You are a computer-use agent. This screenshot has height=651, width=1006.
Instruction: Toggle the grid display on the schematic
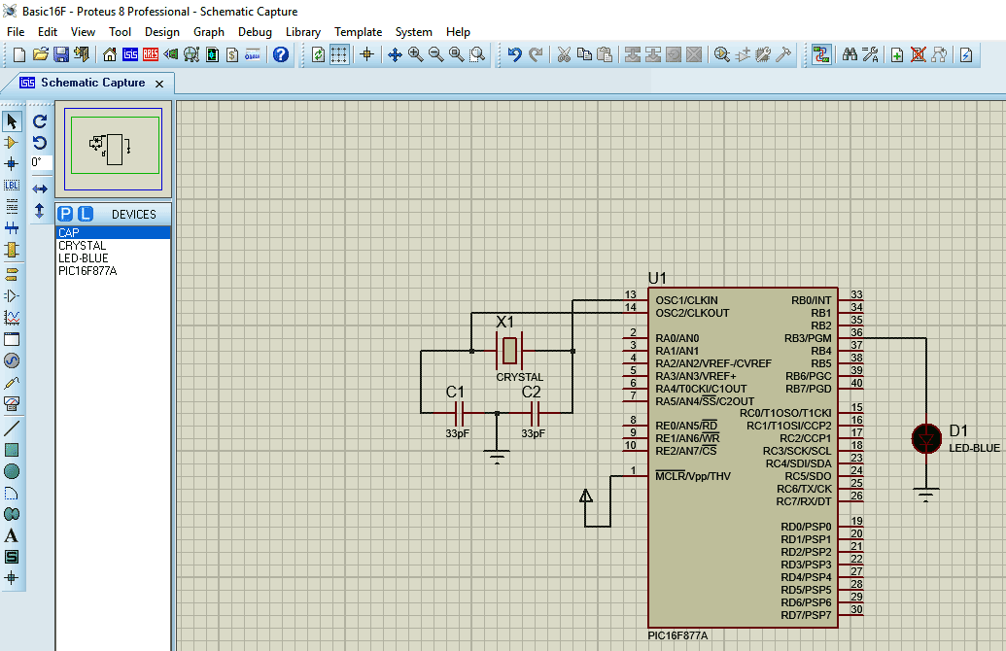pos(339,55)
